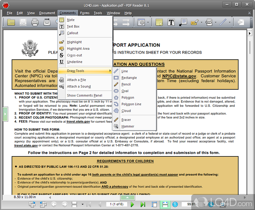Jump to first page gray icon
Viewport: 255px width, 210px height.
click(x=89, y=204)
